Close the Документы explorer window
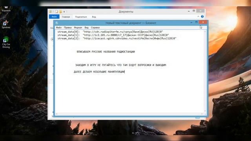Image resolution: width=251 pixels, height=141 pixels. coord(200,11)
